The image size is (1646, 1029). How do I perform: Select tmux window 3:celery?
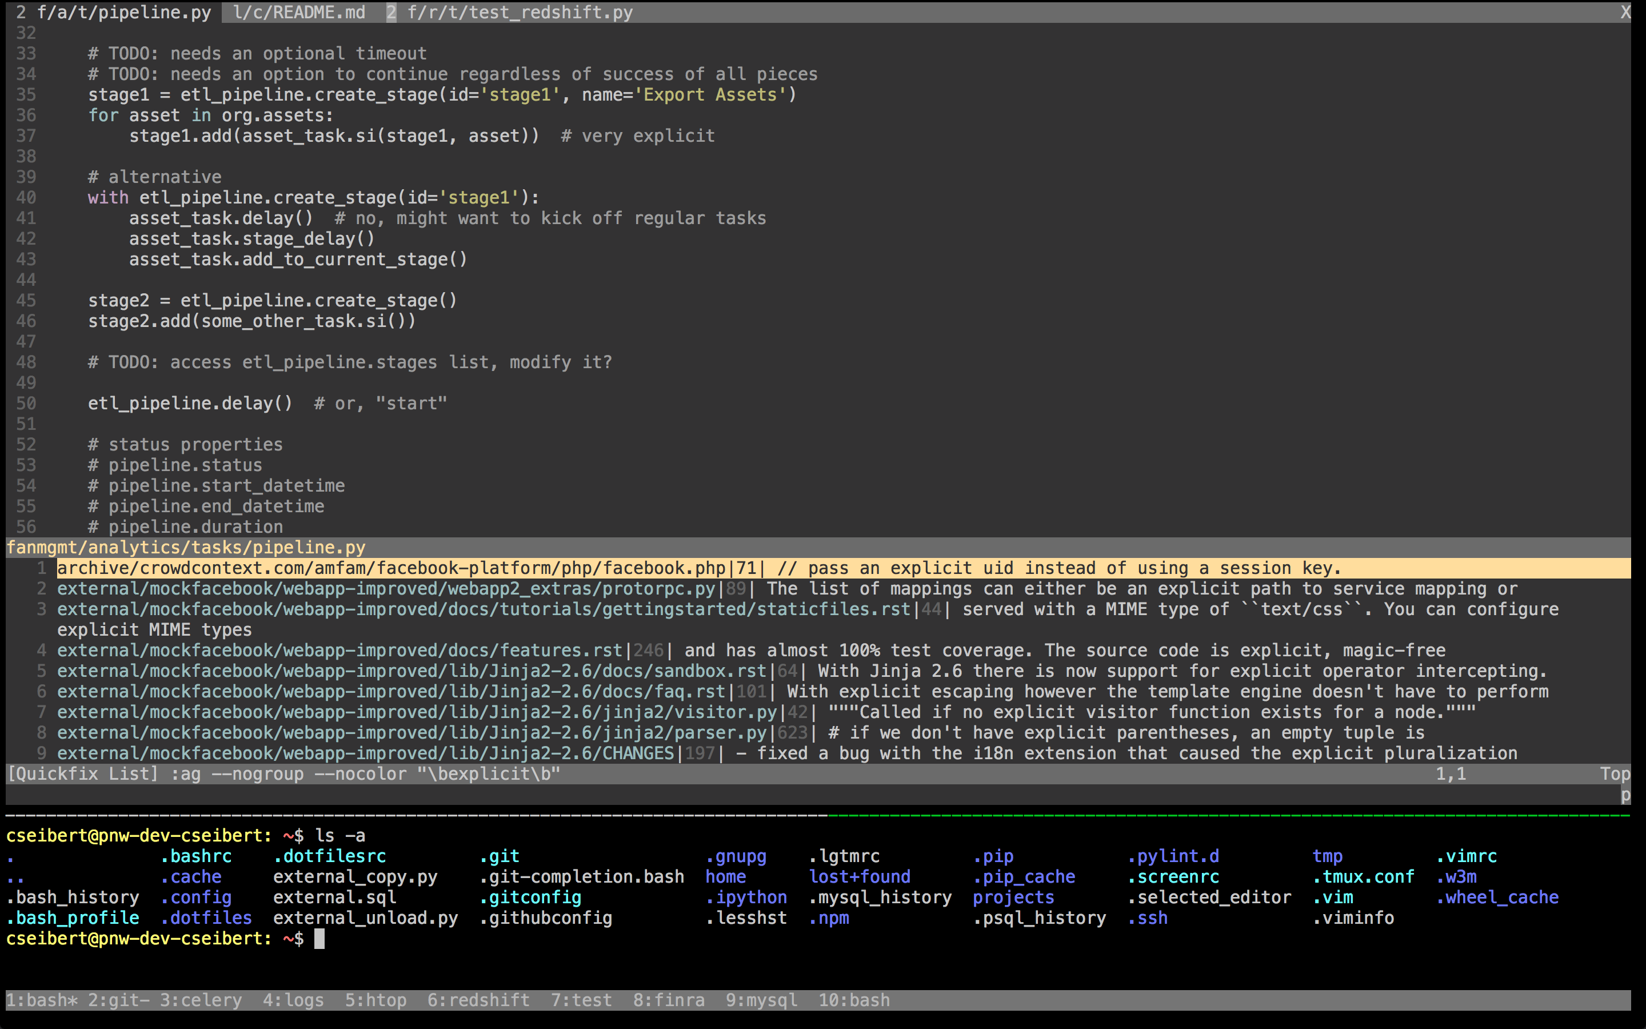(x=201, y=1000)
